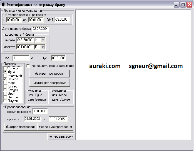Toggle 'показывать всю информацию' checkbox
The image size is (194, 151).
(x=28, y=66)
